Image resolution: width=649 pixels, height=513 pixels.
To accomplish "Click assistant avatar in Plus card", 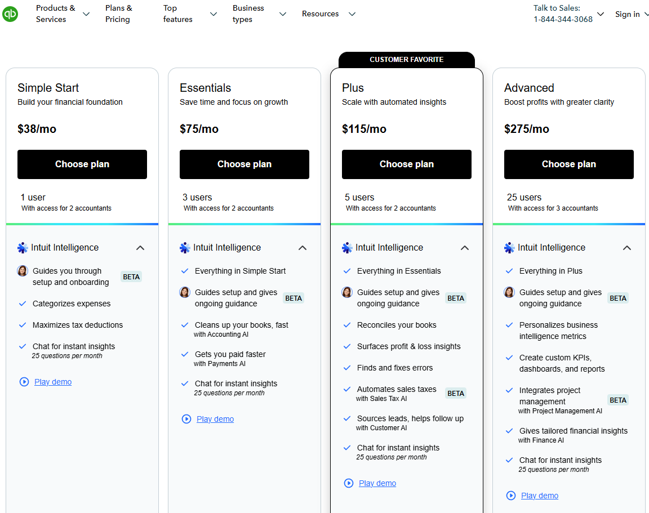I will pyautogui.click(x=347, y=292).
